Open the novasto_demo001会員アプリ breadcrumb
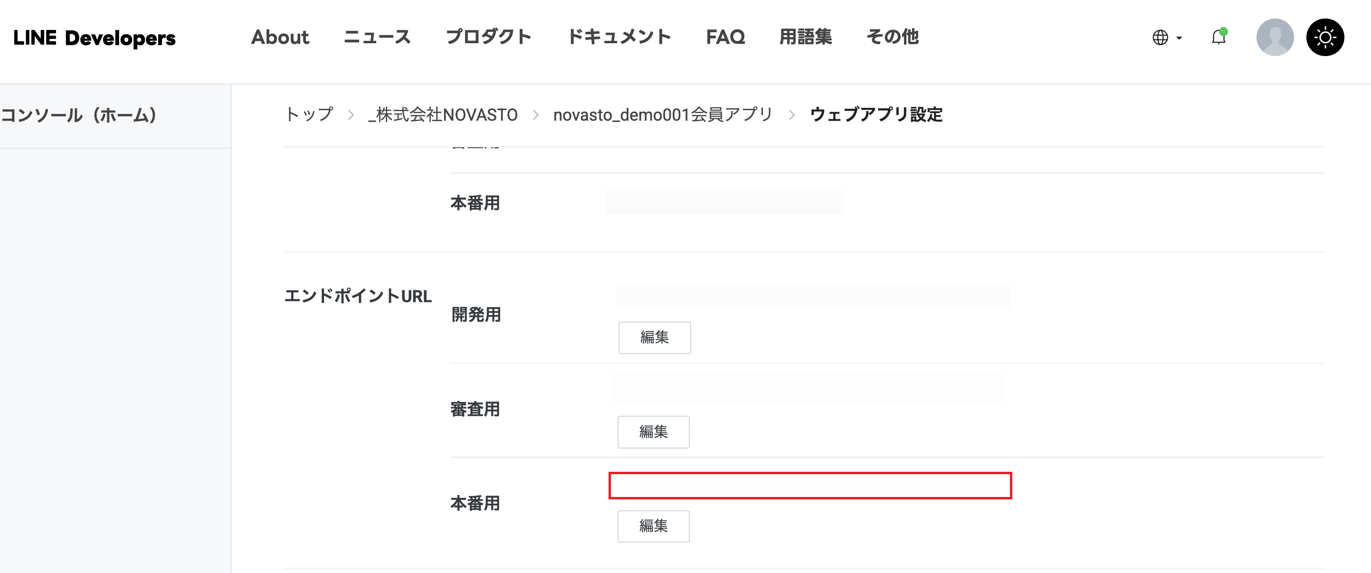Image resolution: width=1371 pixels, height=573 pixels. pos(663,115)
